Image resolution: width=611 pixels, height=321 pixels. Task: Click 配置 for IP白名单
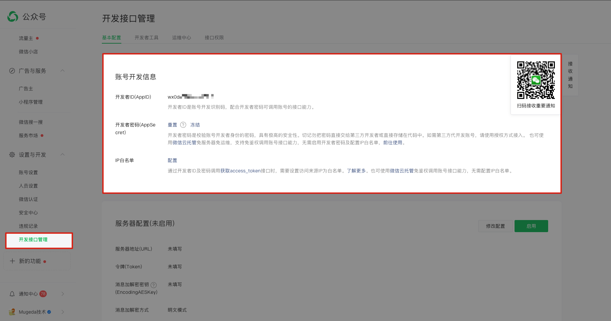pyautogui.click(x=172, y=160)
